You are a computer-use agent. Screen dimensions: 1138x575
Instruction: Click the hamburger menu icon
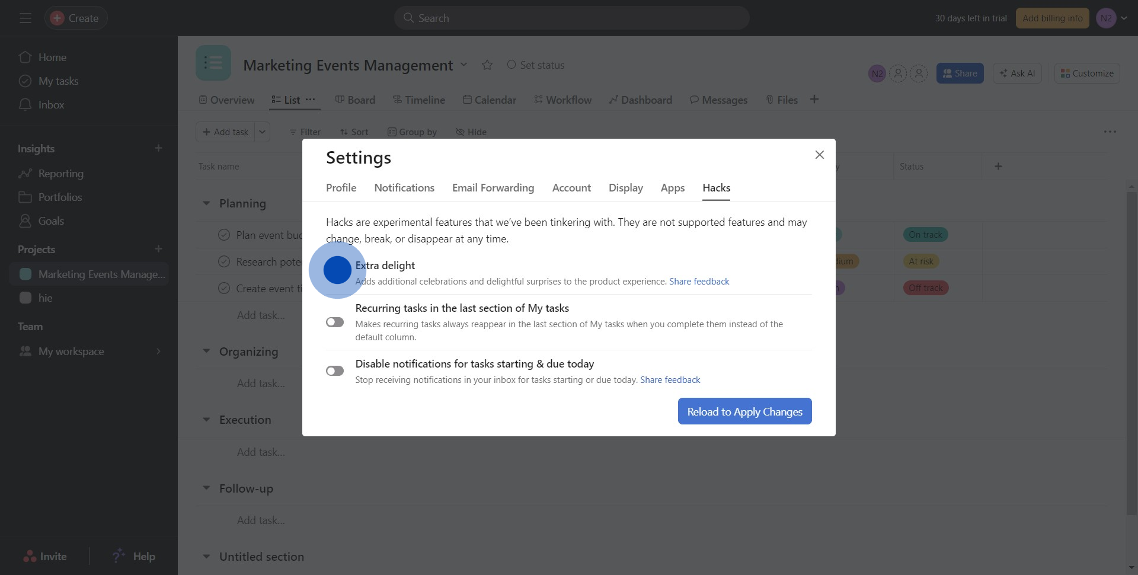tap(25, 18)
